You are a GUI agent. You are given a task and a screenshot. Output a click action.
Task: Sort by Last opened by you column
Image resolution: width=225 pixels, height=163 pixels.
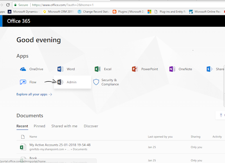160,137
